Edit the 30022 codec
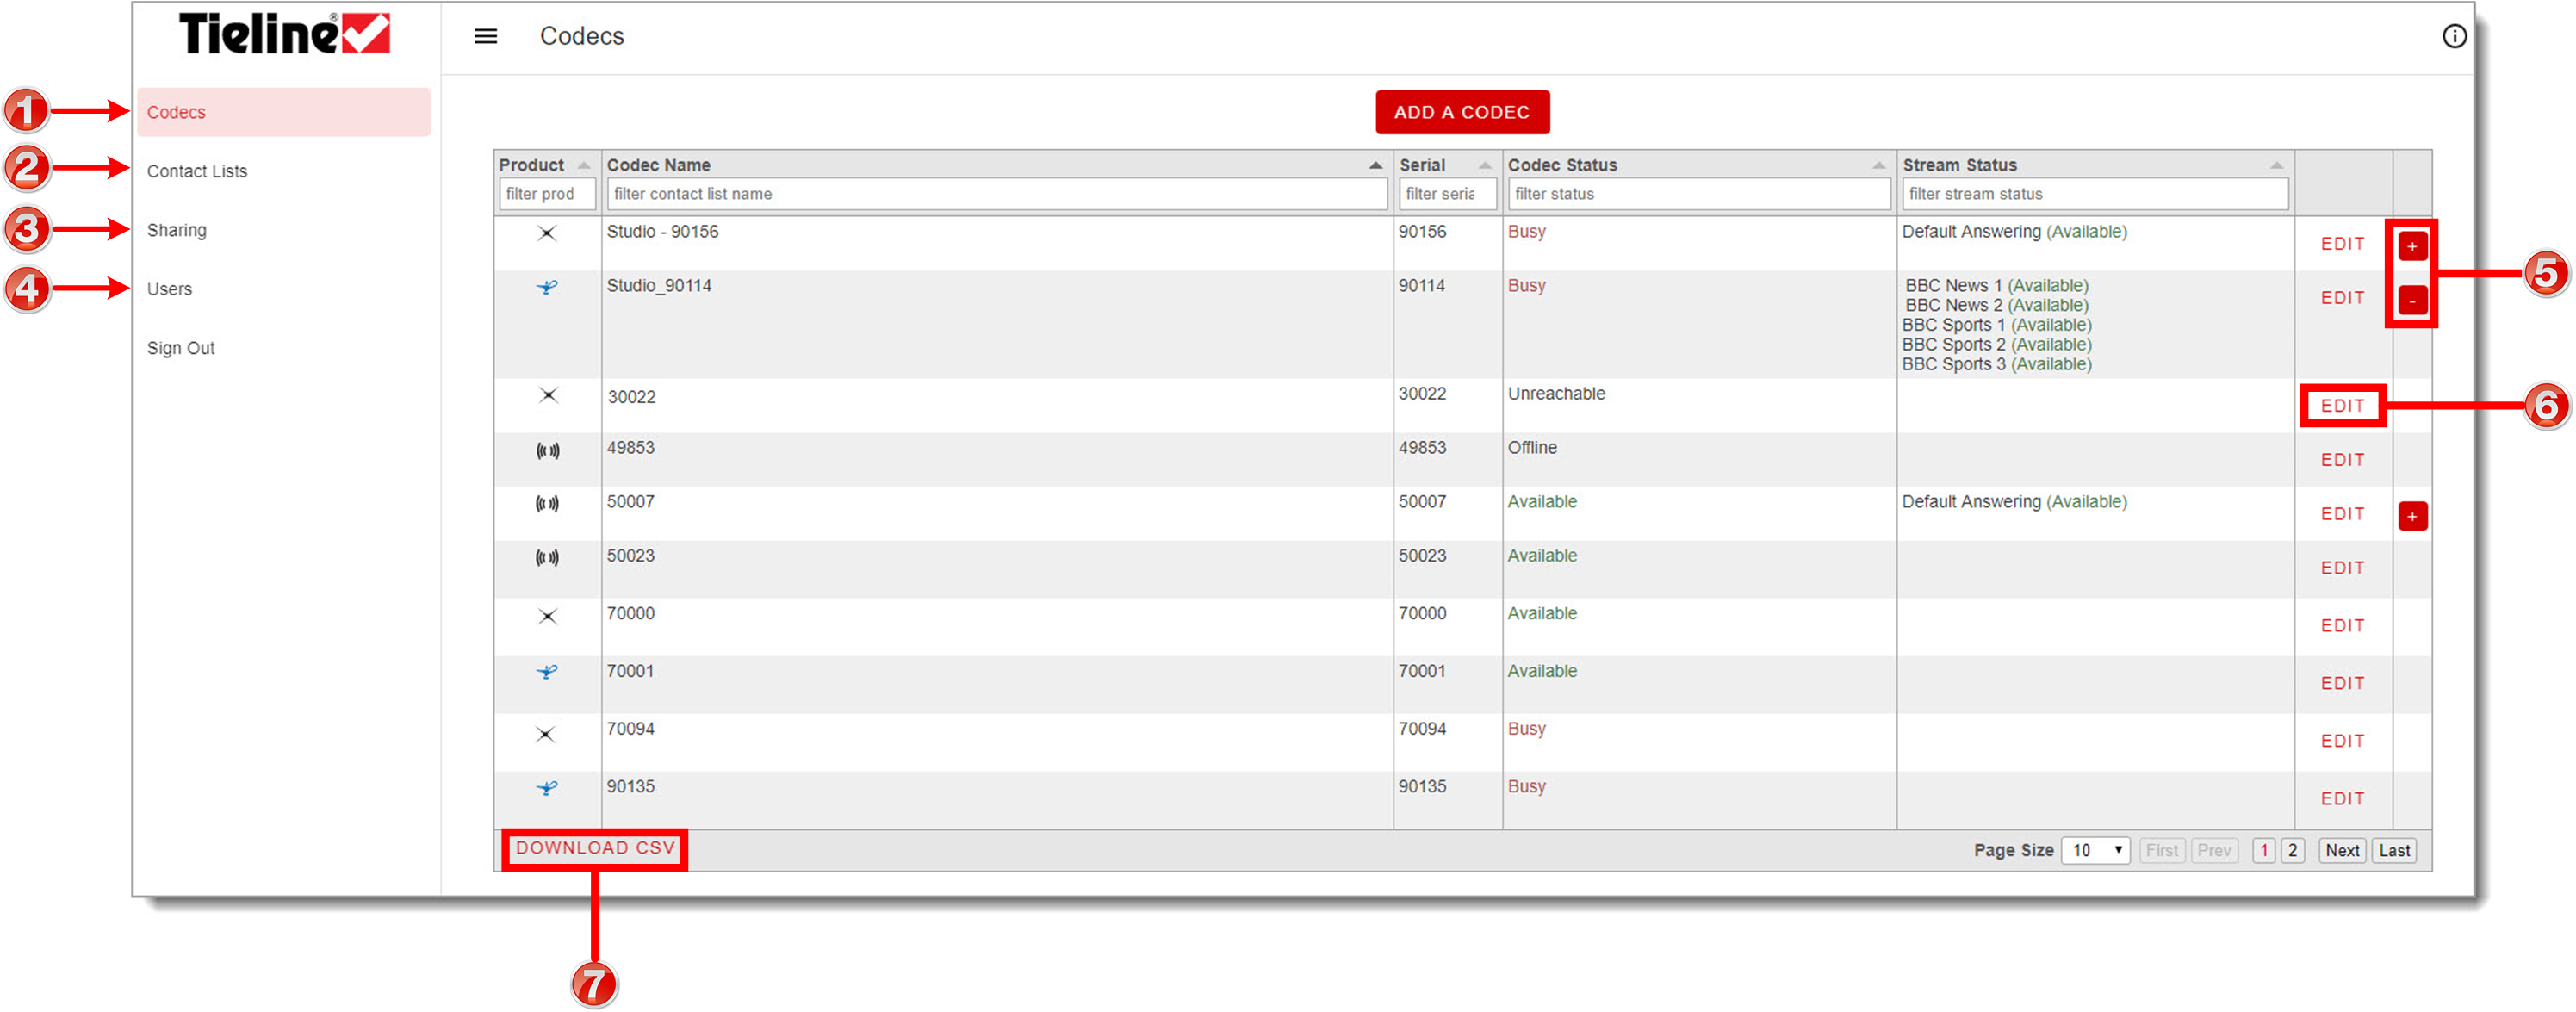 [x=2342, y=406]
